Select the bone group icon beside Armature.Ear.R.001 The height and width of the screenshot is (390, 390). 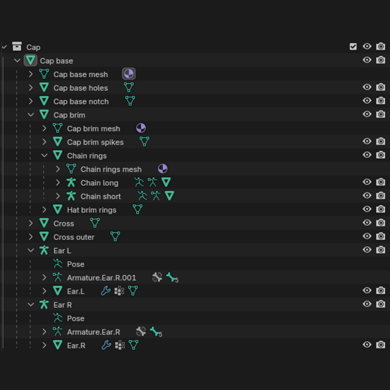(157, 277)
